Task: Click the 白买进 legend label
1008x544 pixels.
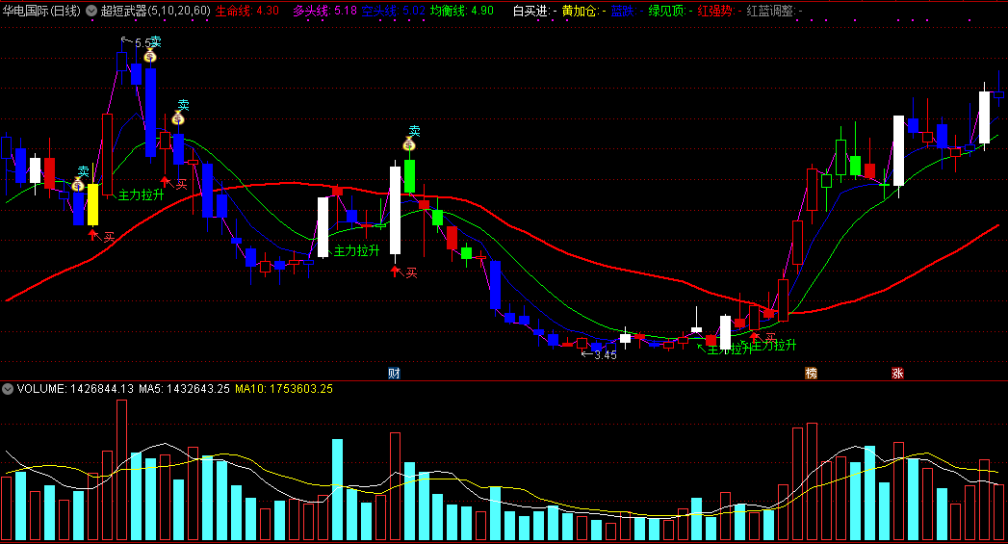Action: coord(535,11)
